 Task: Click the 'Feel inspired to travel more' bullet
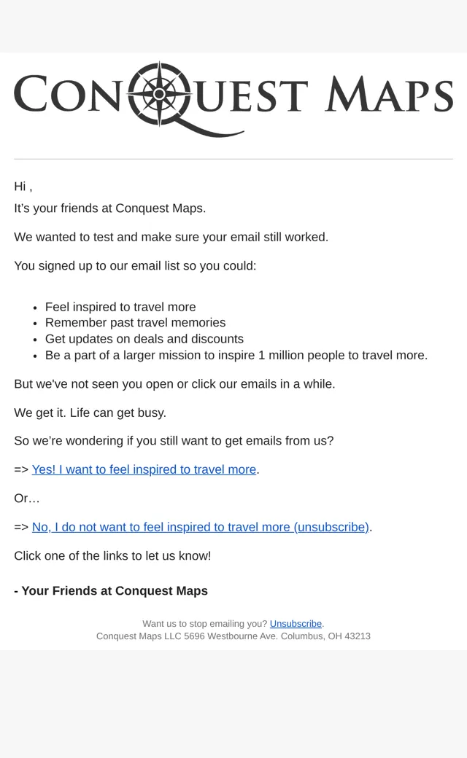[x=120, y=307]
